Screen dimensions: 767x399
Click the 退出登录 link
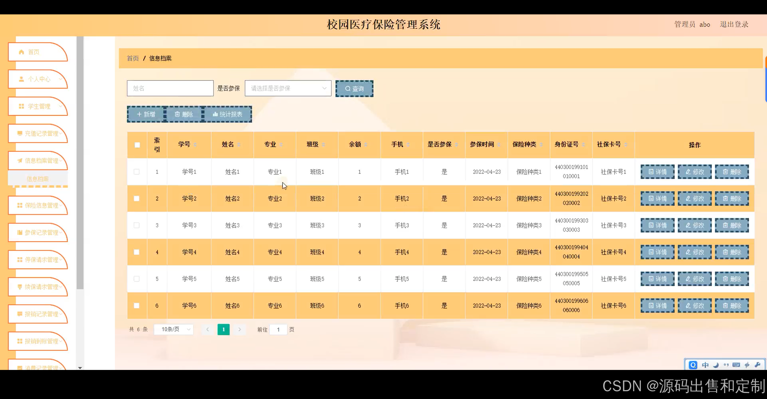[x=734, y=24]
